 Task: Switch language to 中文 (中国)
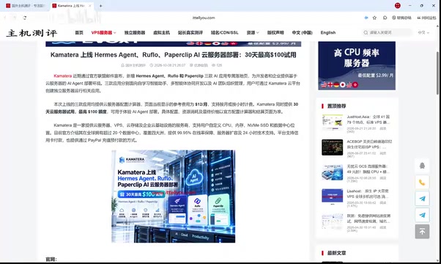[x=303, y=33]
